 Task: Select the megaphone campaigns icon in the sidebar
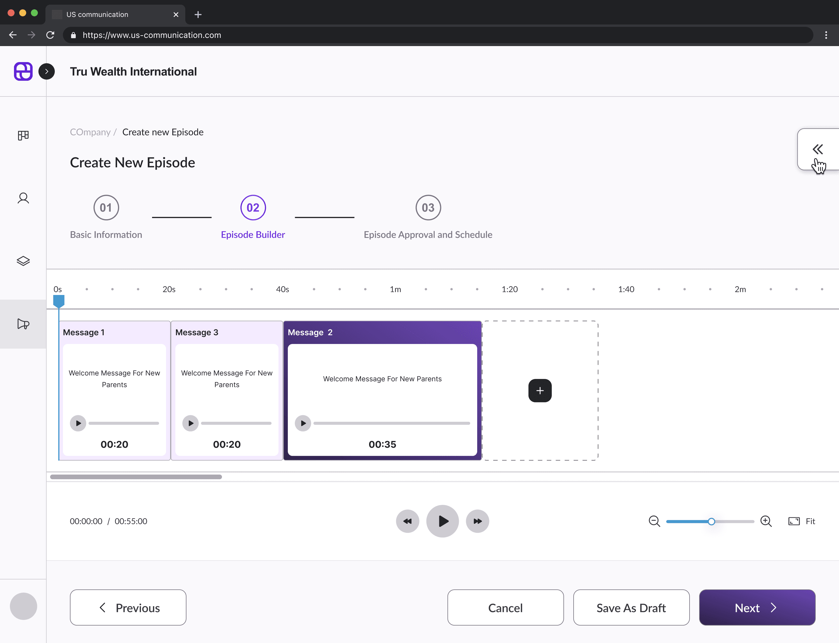coord(23,324)
